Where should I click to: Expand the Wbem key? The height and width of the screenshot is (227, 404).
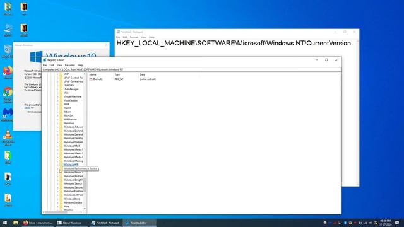pyautogui.click(x=57, y=112)
